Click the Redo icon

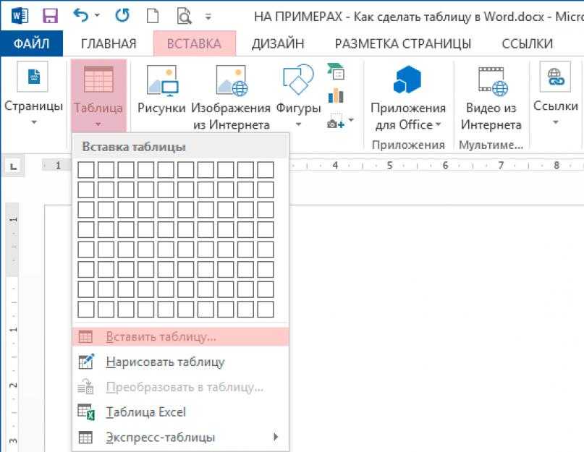120,14
